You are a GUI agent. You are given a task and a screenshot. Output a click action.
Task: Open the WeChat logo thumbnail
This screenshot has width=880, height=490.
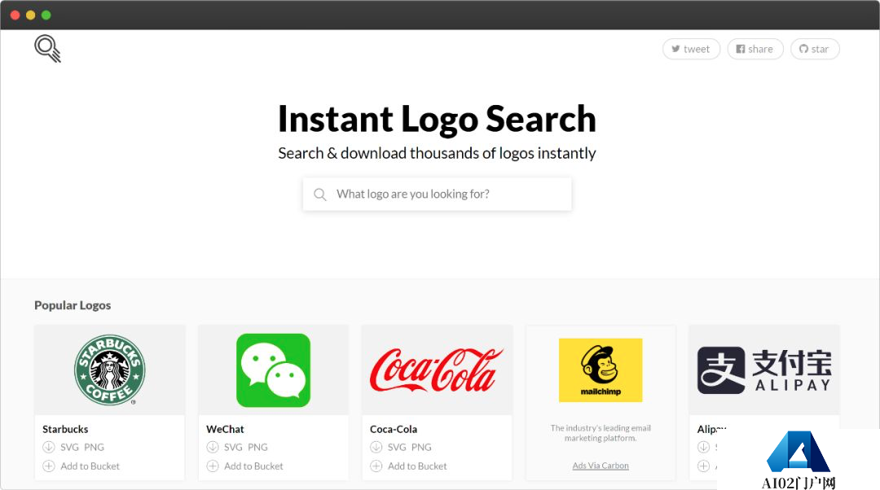pos(273,370)
